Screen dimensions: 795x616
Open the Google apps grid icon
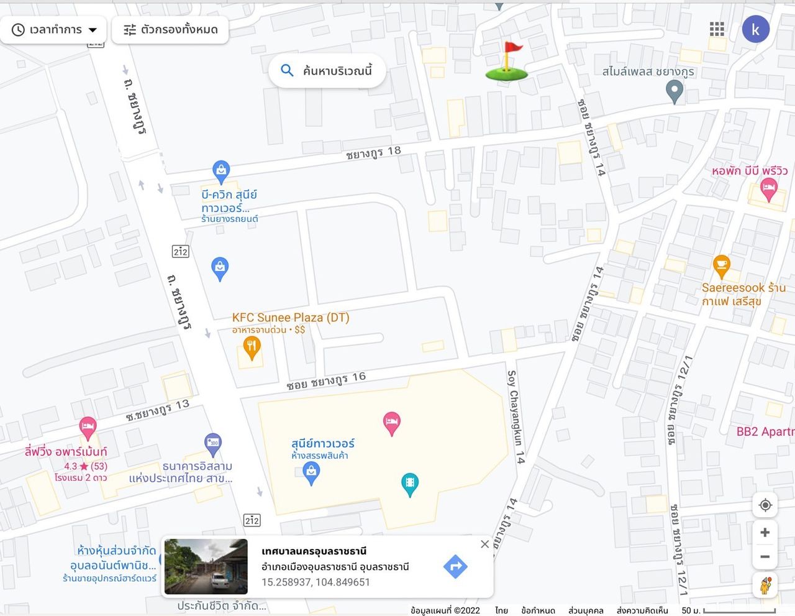[717, 29]
